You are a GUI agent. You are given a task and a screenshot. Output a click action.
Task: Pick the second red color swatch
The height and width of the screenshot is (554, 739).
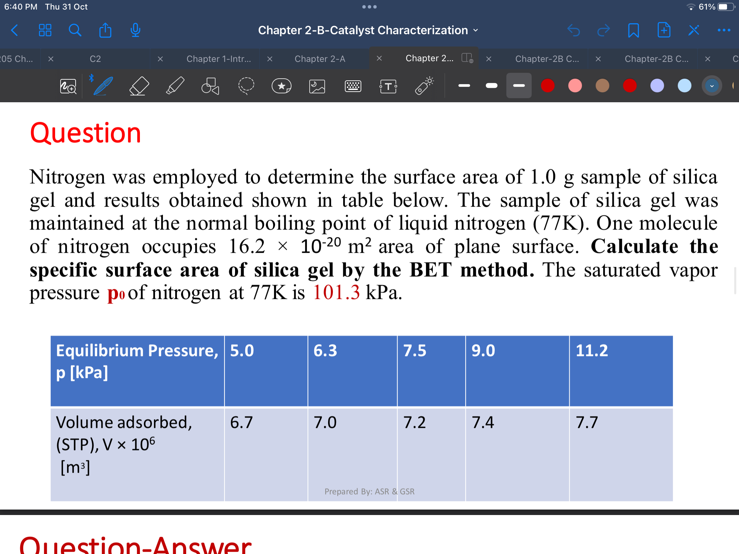tap(630, 85)
